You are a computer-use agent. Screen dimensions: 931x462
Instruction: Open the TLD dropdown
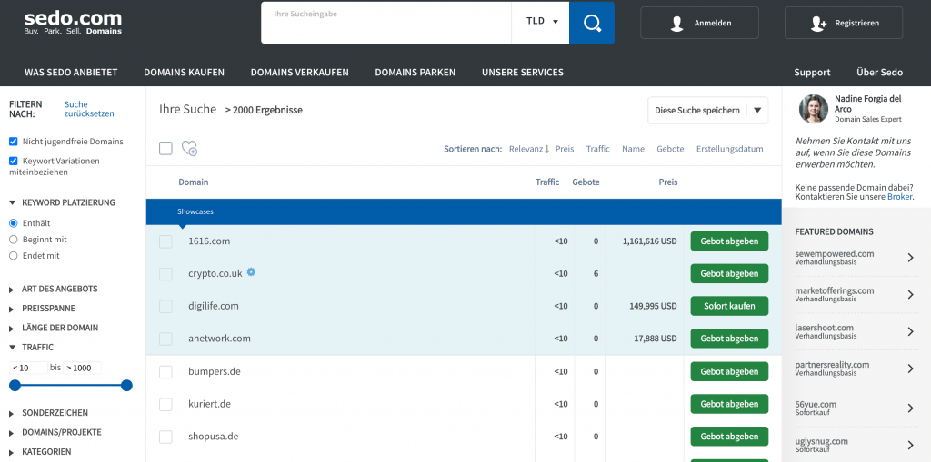540,22
